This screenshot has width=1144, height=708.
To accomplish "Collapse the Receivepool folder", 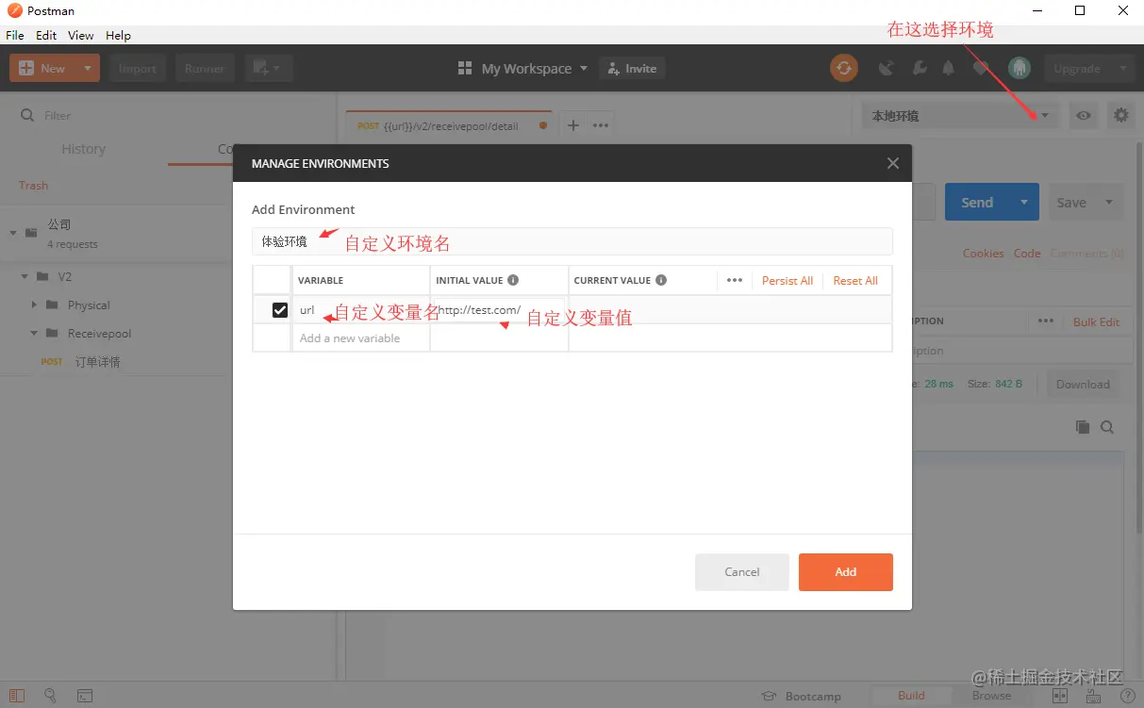I will coord(35,334).
